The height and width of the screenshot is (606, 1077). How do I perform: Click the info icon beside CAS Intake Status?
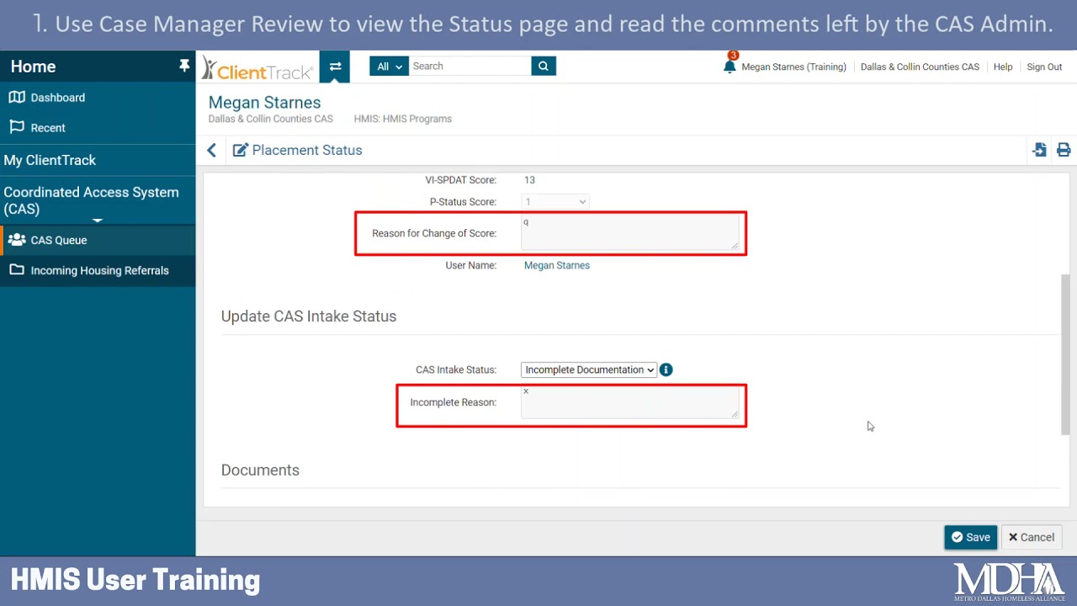pos(666,369)
